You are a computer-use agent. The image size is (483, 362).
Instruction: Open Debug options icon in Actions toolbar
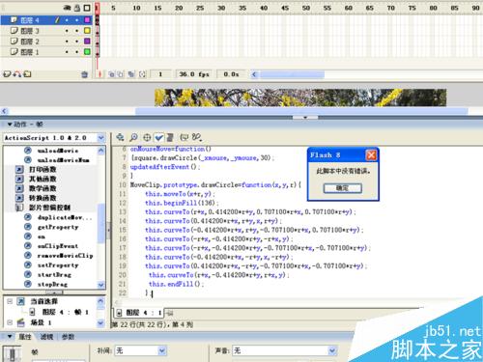click(x=197, y=137)
